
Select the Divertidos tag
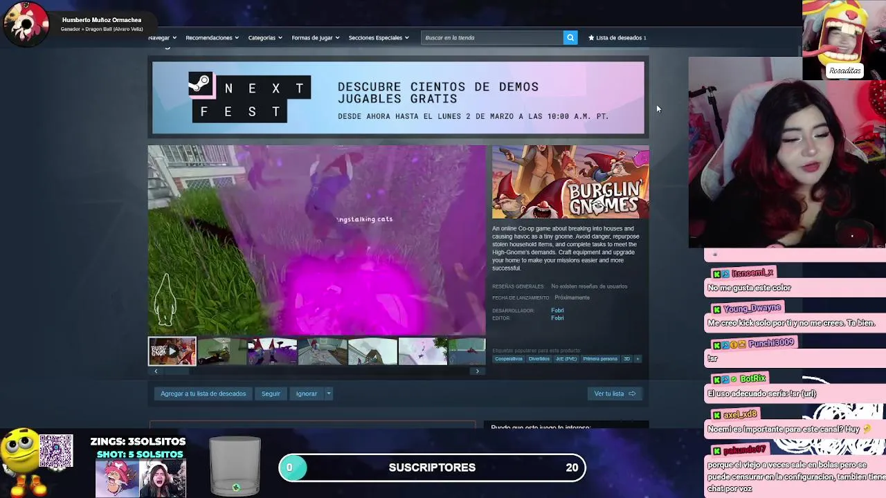(539, 359)
